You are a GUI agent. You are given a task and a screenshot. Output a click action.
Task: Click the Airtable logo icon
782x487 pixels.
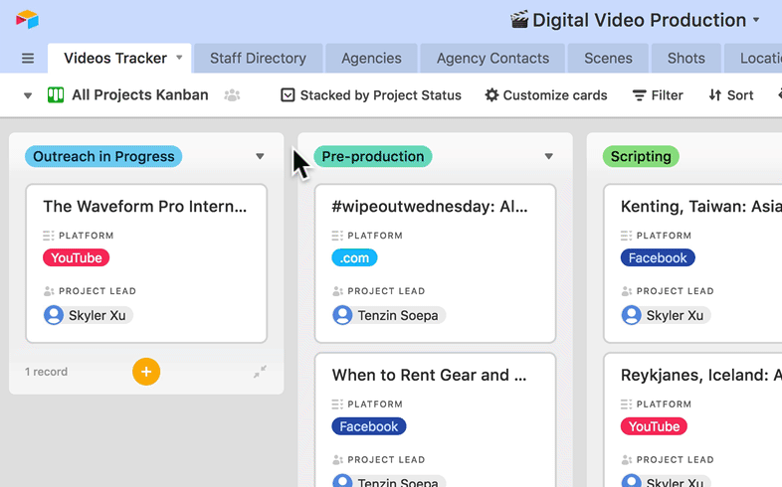[27, 20]
